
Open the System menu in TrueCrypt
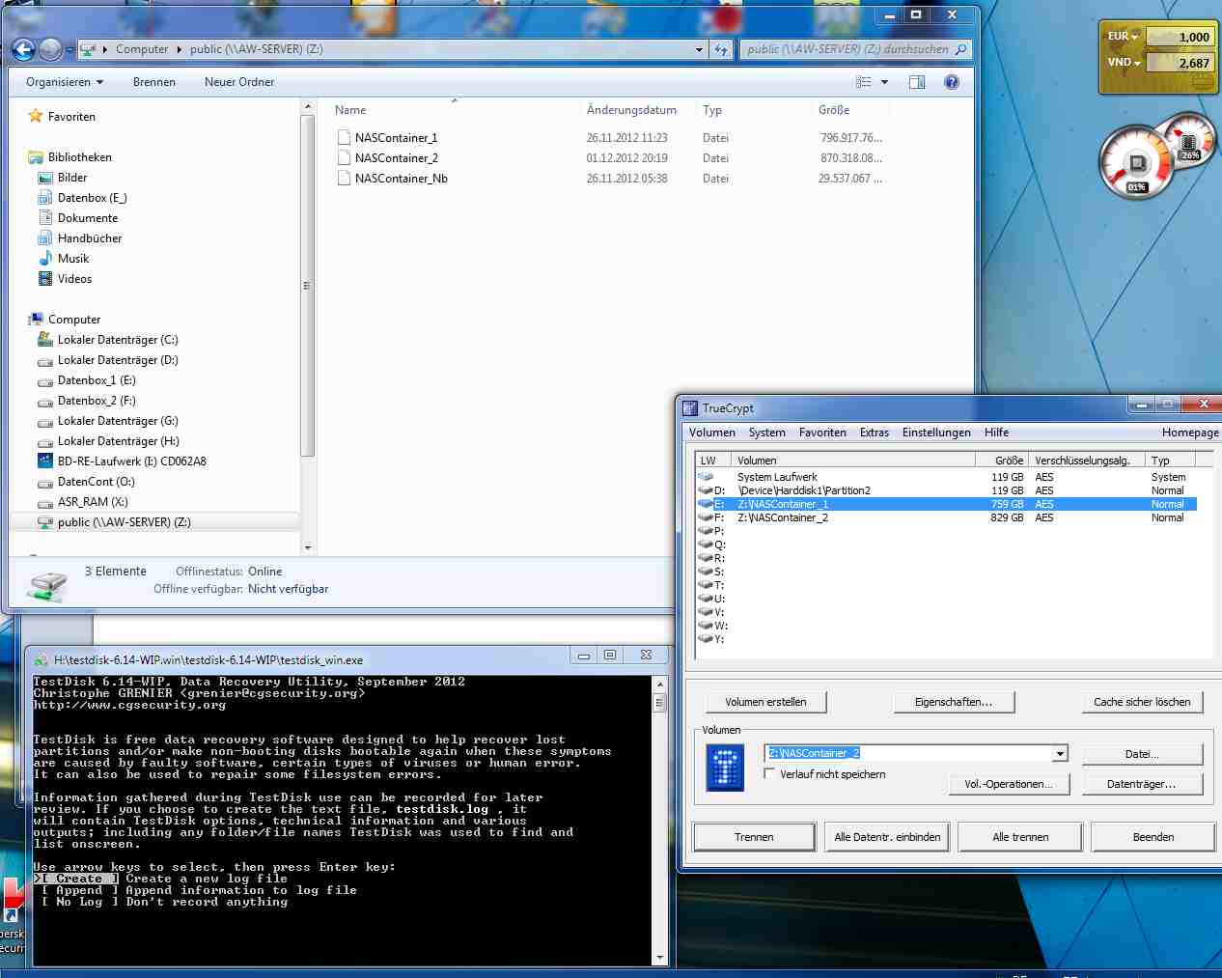767,433
